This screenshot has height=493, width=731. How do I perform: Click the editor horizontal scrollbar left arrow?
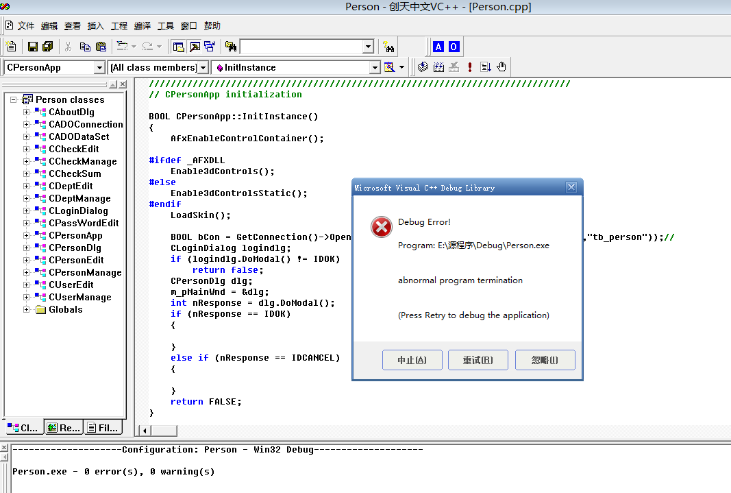tap(145, 431)
